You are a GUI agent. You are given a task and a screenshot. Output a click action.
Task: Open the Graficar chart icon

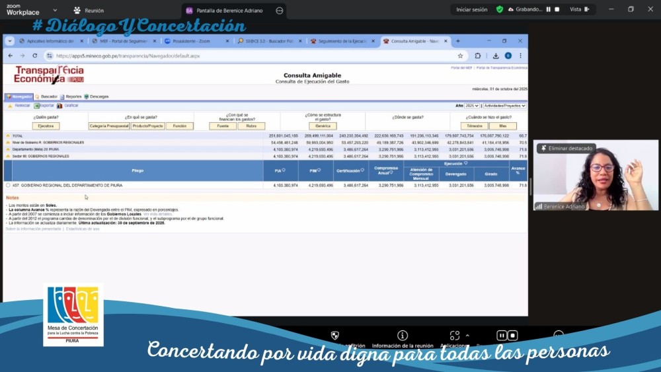59,106
